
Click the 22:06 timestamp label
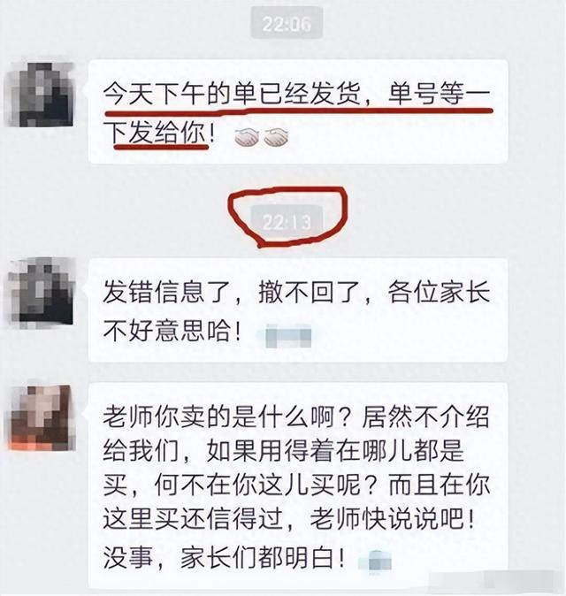[x=287, y=24]
